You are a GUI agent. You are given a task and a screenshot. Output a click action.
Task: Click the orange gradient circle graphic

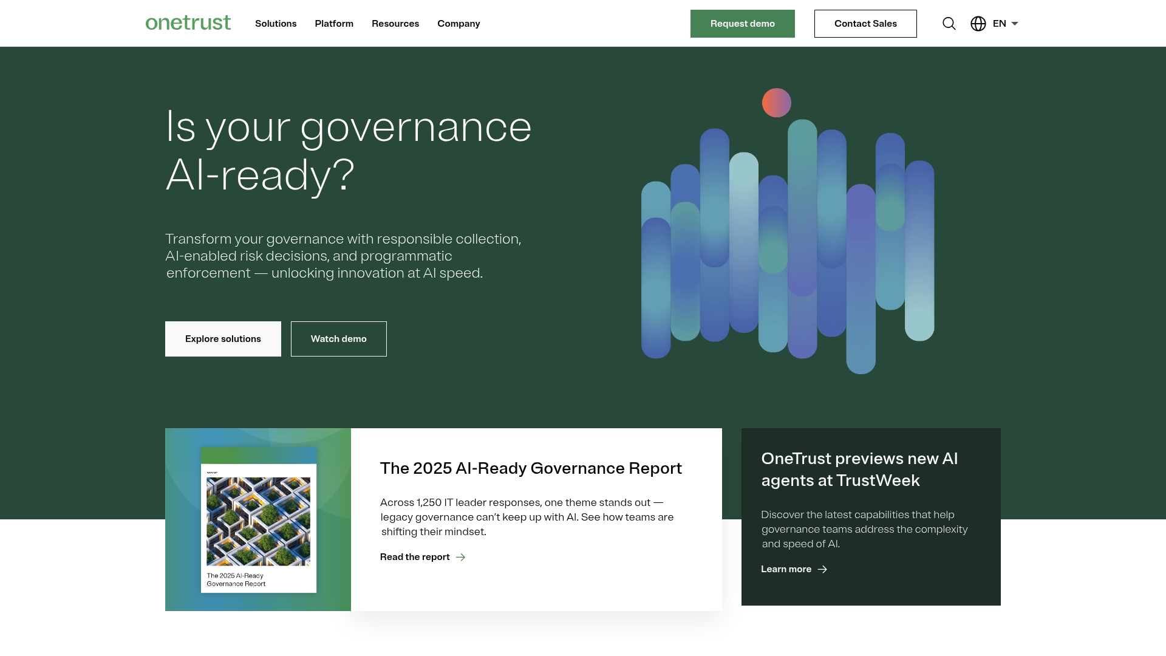776,103
